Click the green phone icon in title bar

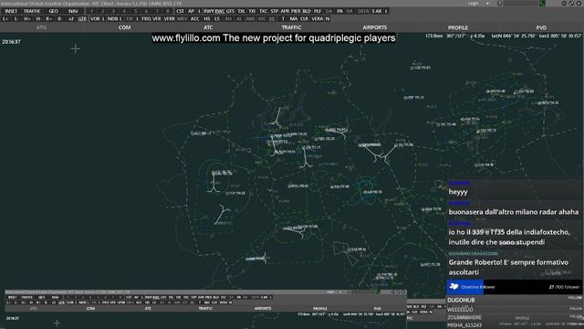point(542,3)
